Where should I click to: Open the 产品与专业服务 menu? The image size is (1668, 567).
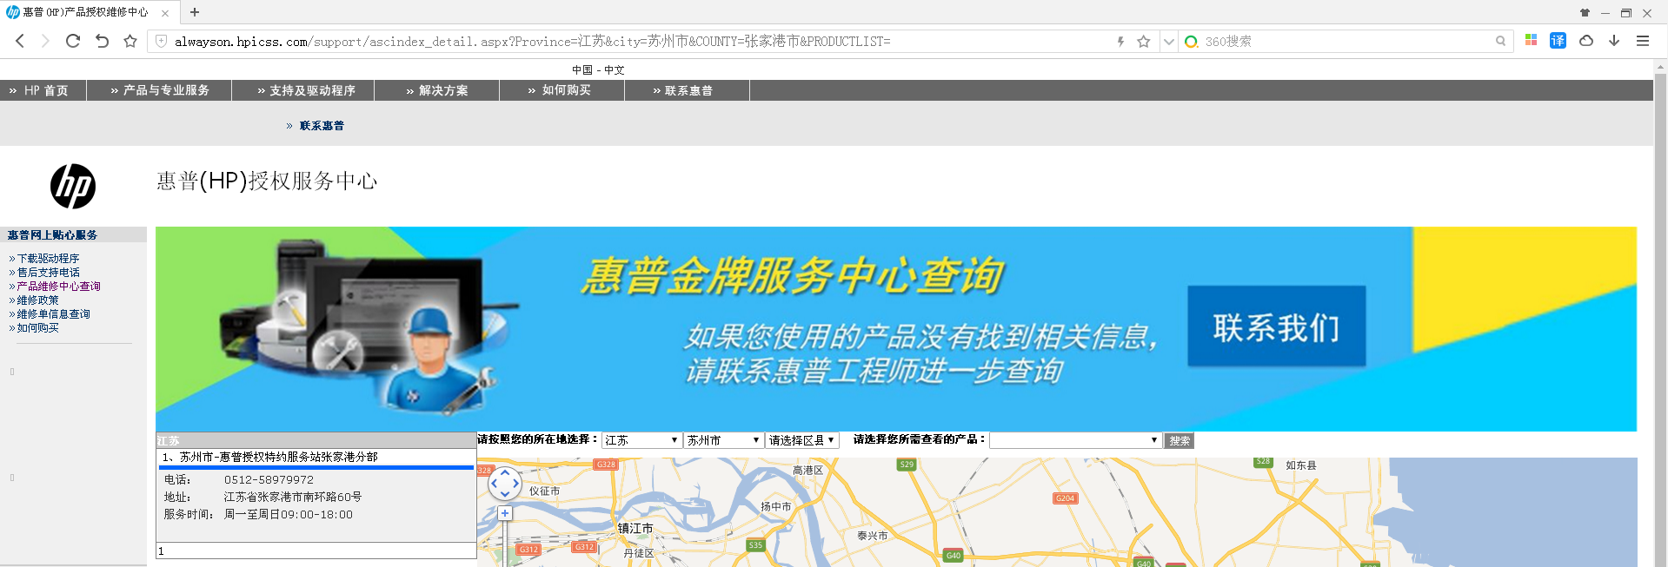tap(160, 90)
